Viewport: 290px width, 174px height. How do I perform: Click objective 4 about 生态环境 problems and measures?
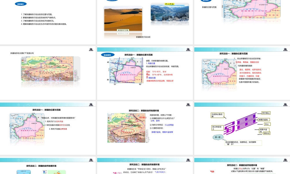coord(44,24)
